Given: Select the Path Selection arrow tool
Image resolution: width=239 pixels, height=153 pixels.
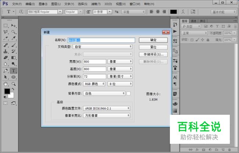Looking at the screenshot, I should (6, 77).
